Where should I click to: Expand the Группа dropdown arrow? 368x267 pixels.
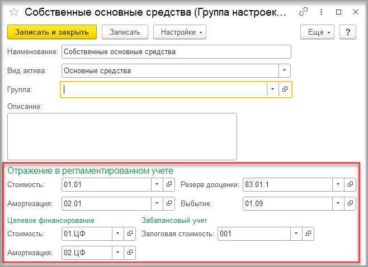point(273,89)
